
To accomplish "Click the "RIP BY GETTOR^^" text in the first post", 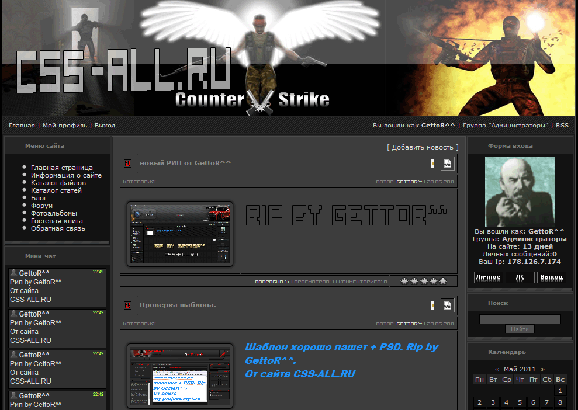I will coord(346,215).
